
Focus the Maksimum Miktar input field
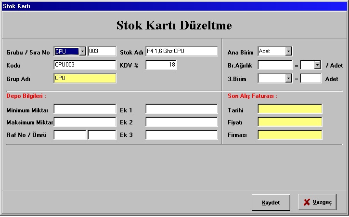click(85, 122)
